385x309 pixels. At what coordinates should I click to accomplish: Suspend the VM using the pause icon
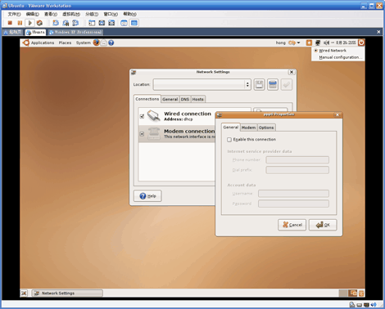tap(20, 23)
